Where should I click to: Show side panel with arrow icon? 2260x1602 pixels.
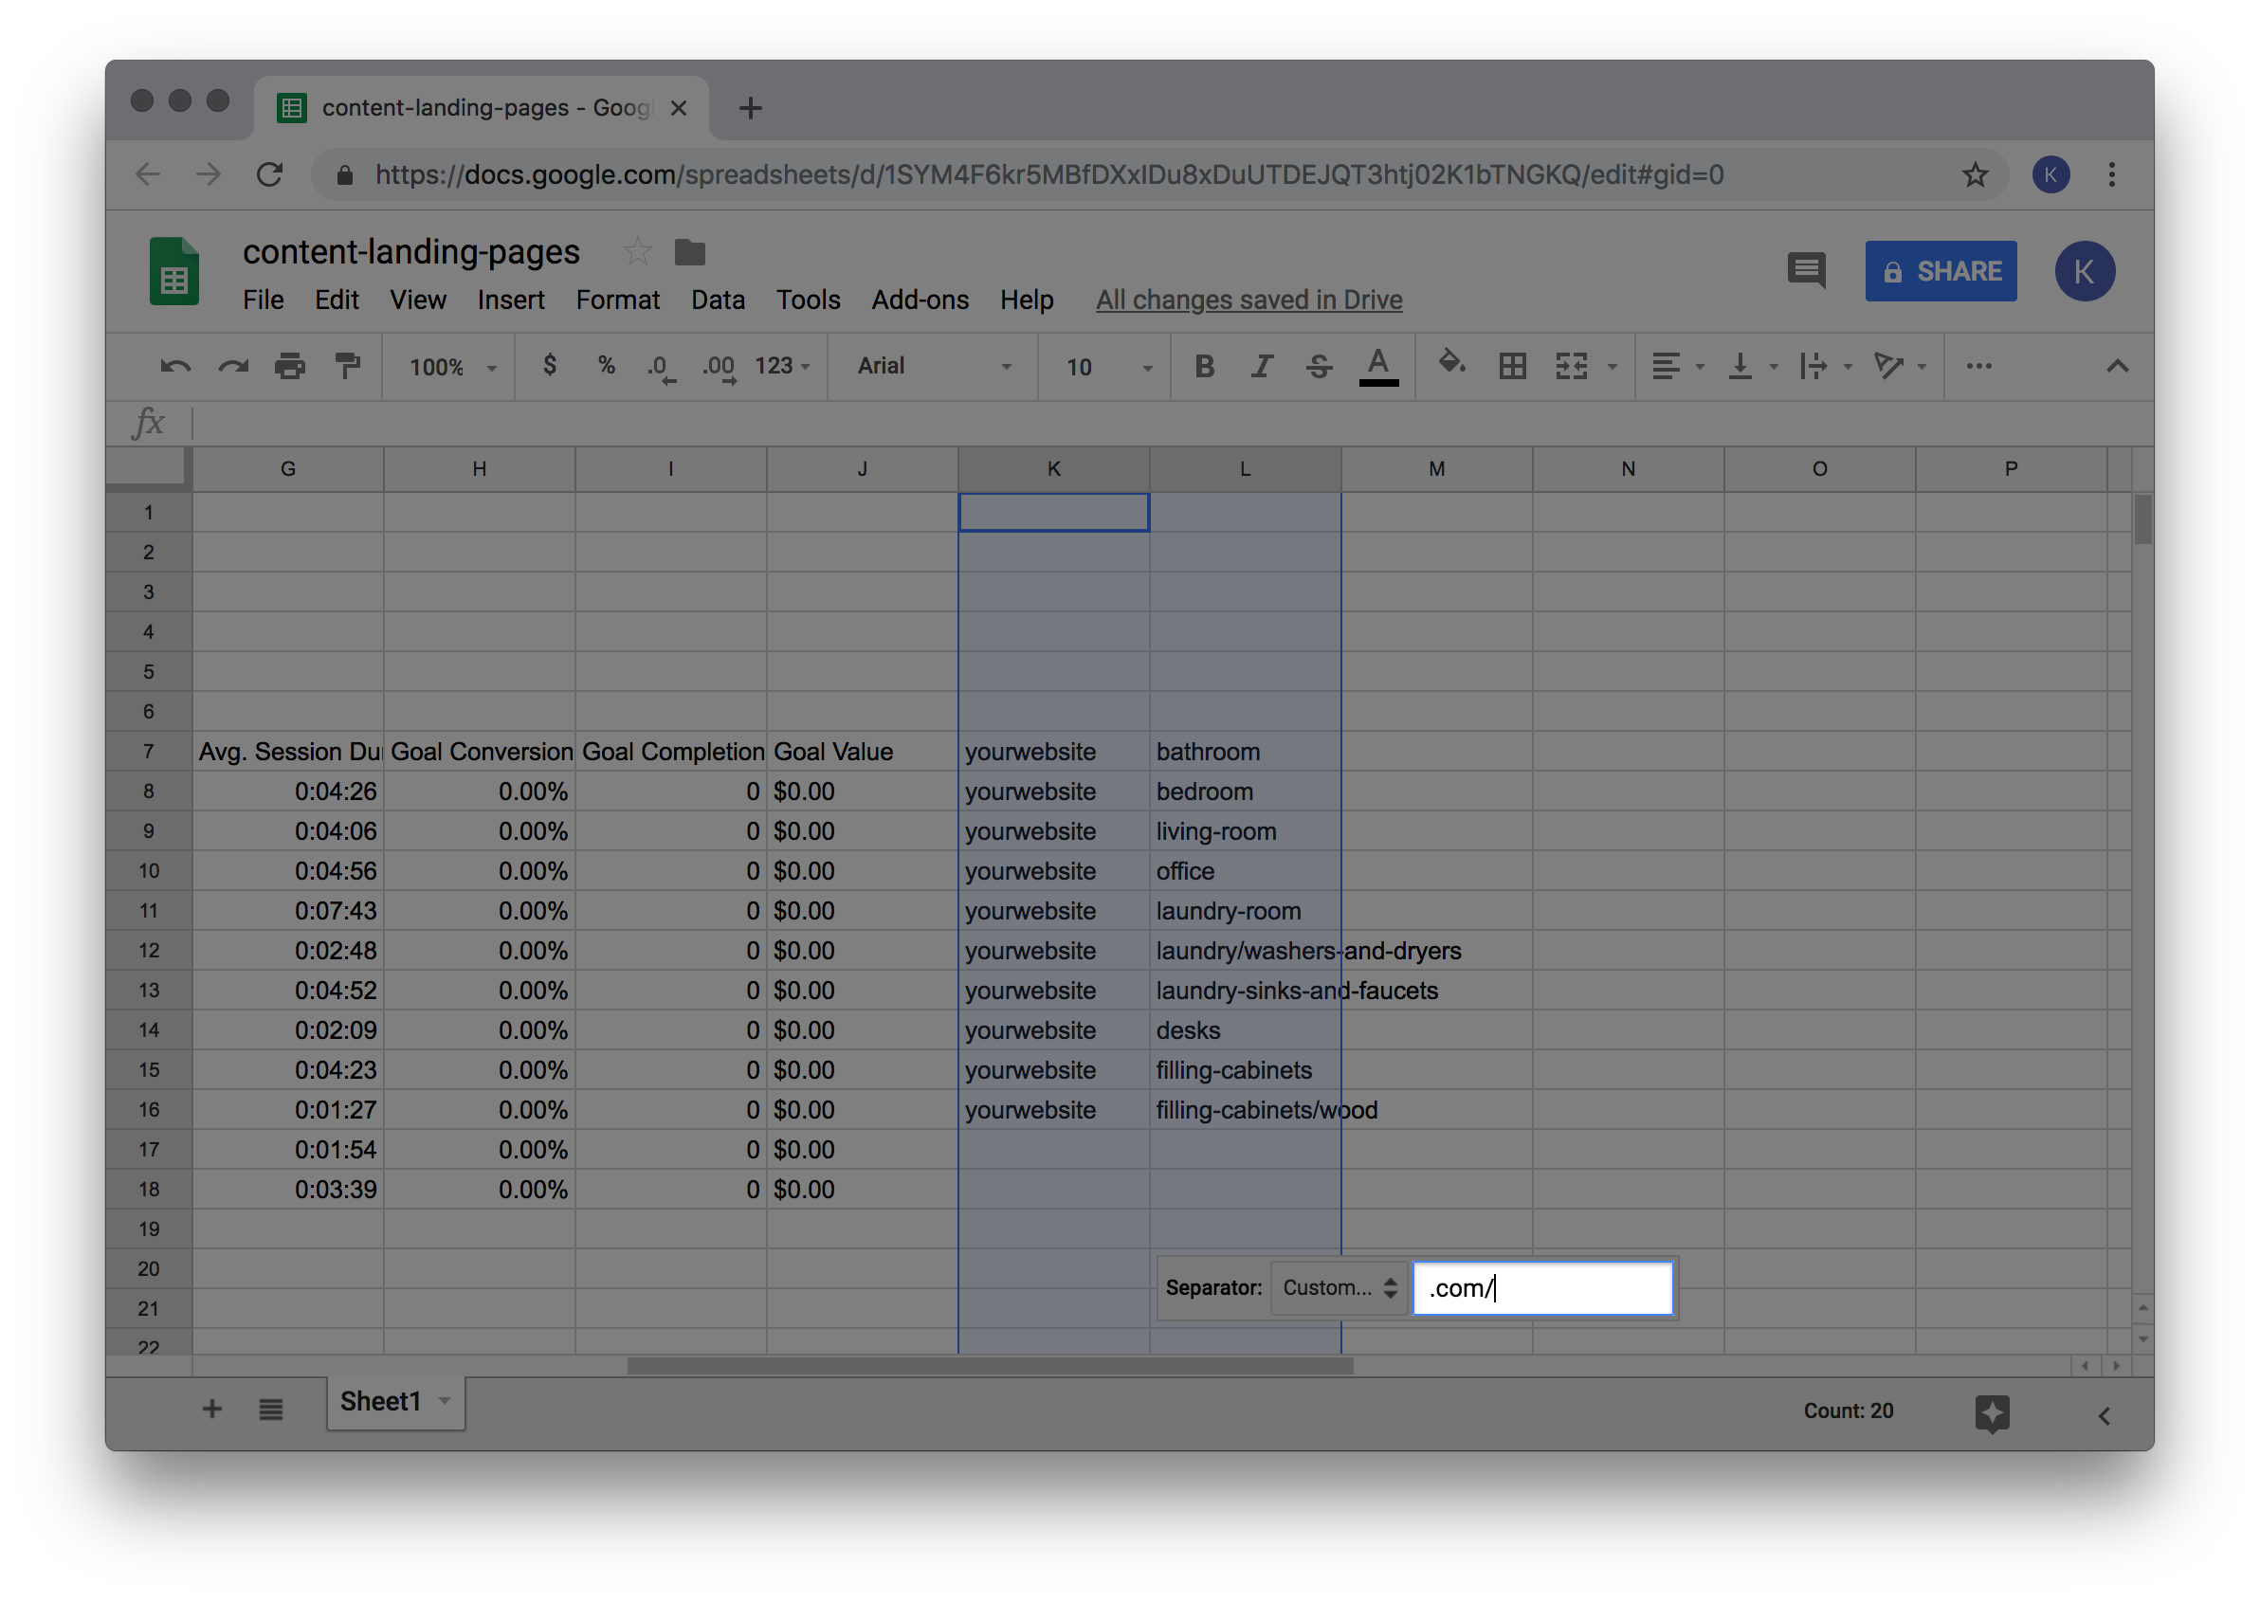tap(2104, 1416)
